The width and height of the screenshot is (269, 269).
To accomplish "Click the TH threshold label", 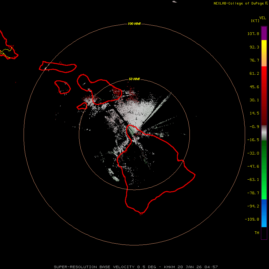I will click(257, 233).
